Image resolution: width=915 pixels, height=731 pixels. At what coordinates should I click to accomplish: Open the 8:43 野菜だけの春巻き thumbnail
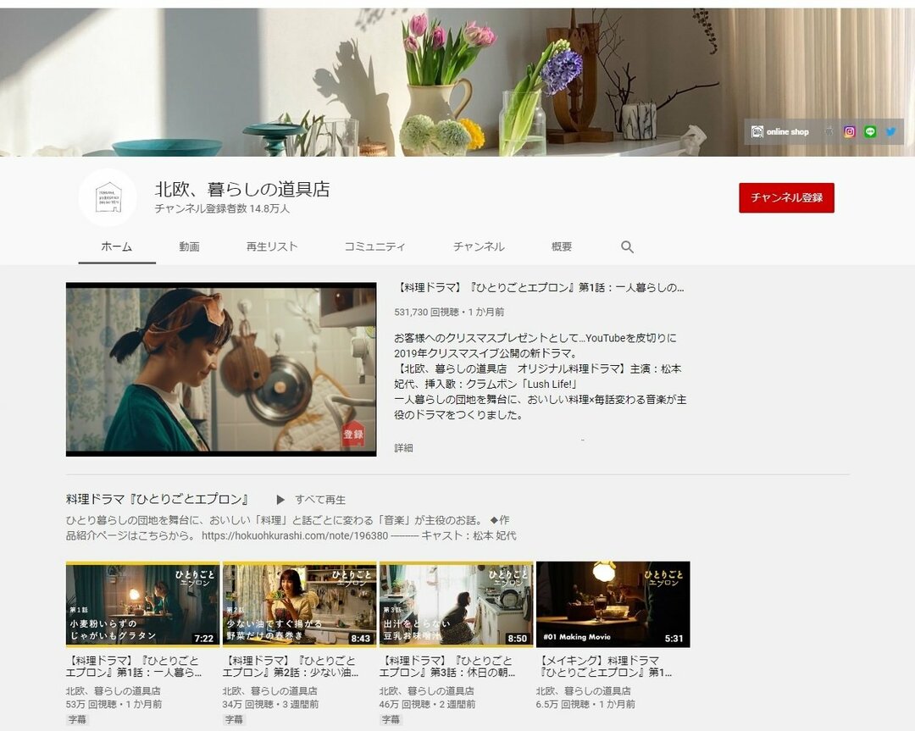pos(299,605)
